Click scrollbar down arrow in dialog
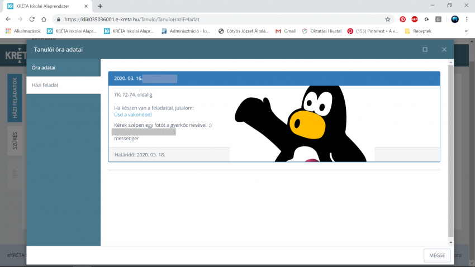The height and width of the screenshot is (267, 475). click(451, 242)
